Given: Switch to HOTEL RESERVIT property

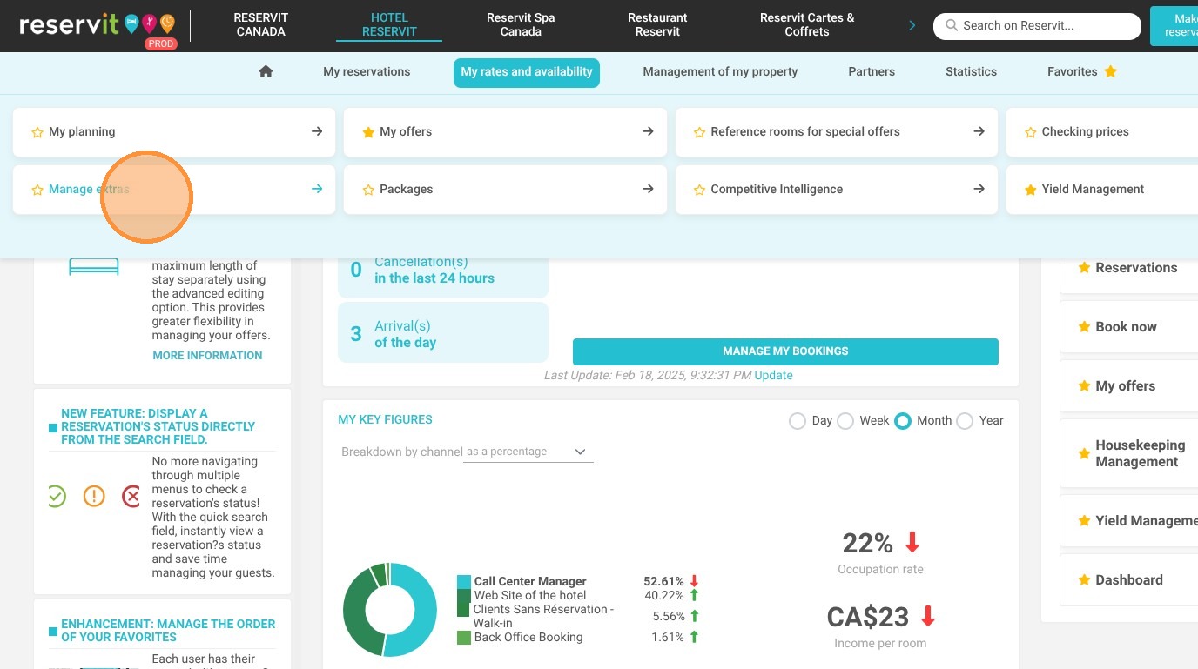Looking at the screenshot, I should tap(389, 24).
